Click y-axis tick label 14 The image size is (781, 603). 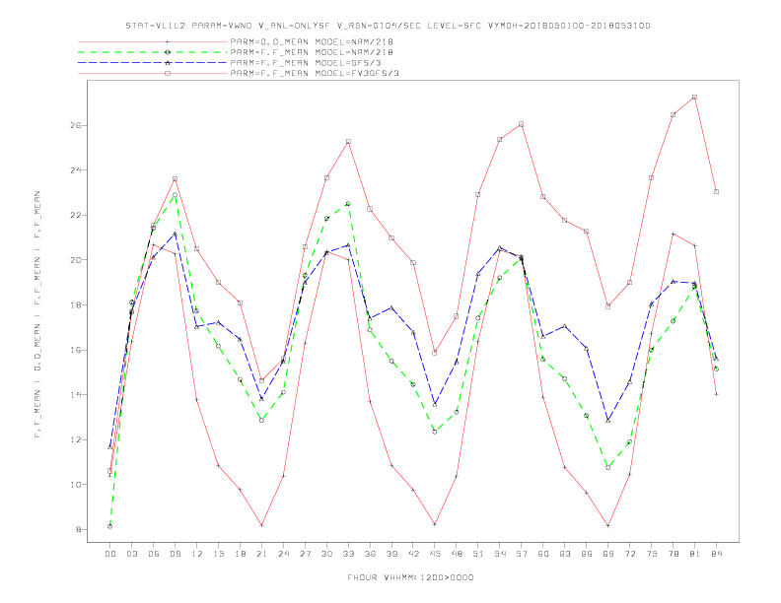coord(75,394)
